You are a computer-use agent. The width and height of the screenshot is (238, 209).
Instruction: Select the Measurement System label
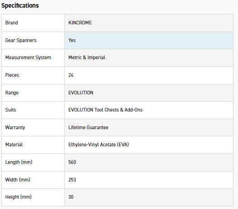pyautogui.click(x=28, y=57)
